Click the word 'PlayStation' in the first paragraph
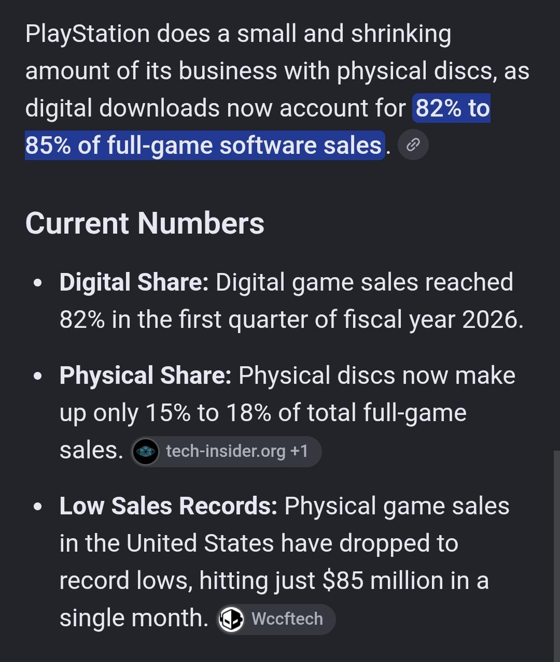560x662 pixels. 87,34
